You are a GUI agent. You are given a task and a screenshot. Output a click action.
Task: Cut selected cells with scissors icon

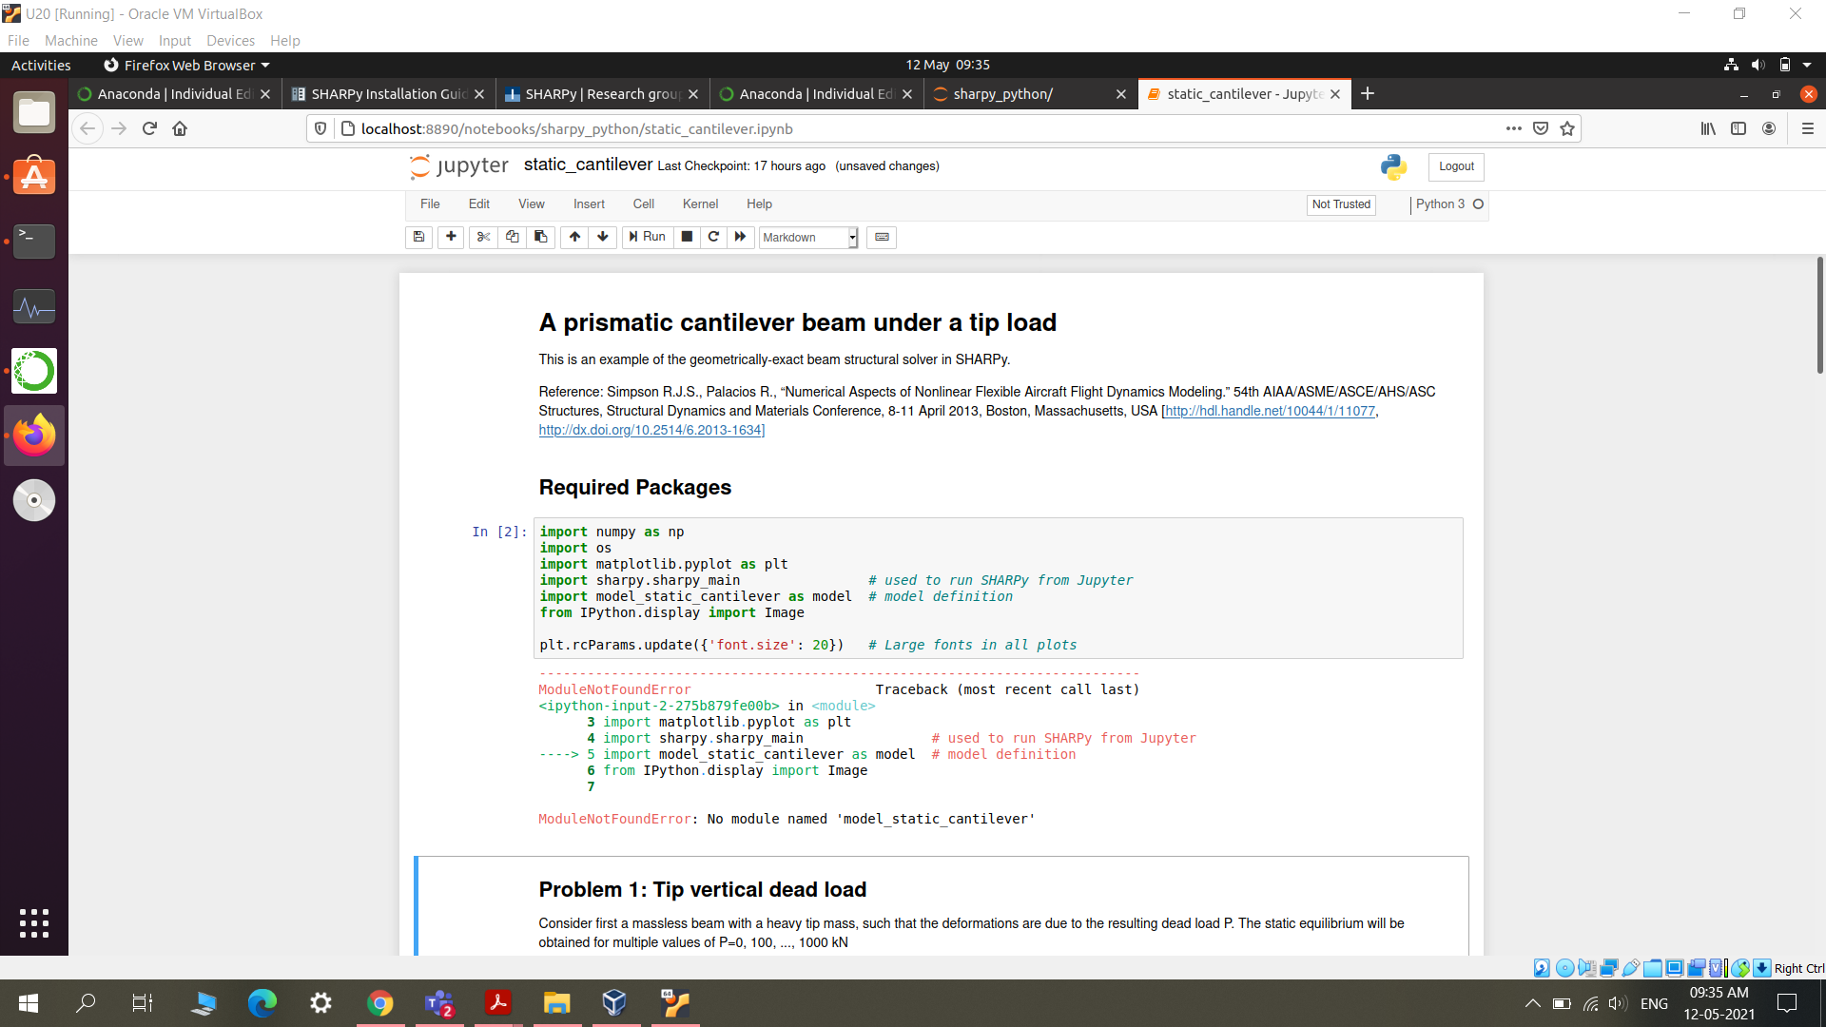pyautogui.click(x=483, y=237)
